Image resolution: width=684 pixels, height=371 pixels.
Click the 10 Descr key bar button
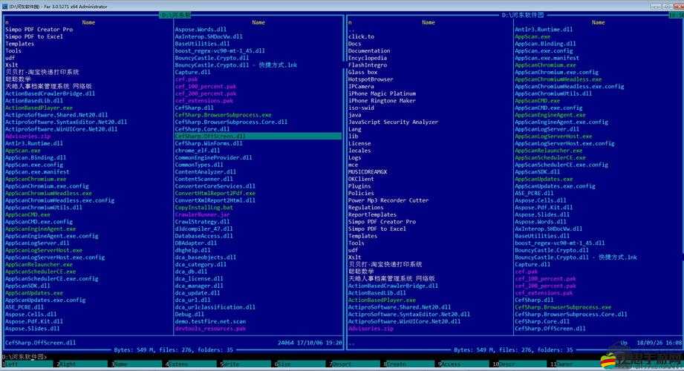(x=520, y=364)
